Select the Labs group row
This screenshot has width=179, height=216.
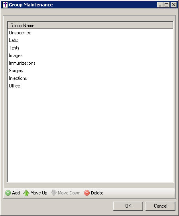(x=90, y=40)
